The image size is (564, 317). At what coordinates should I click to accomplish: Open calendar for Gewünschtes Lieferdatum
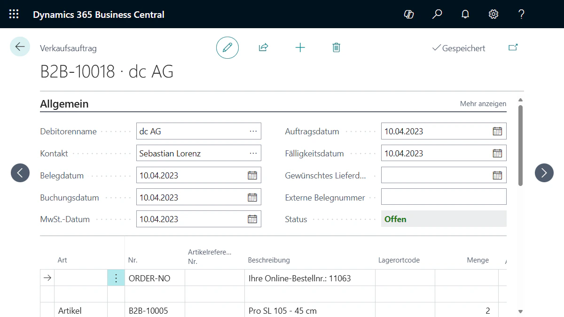(497, 175)
